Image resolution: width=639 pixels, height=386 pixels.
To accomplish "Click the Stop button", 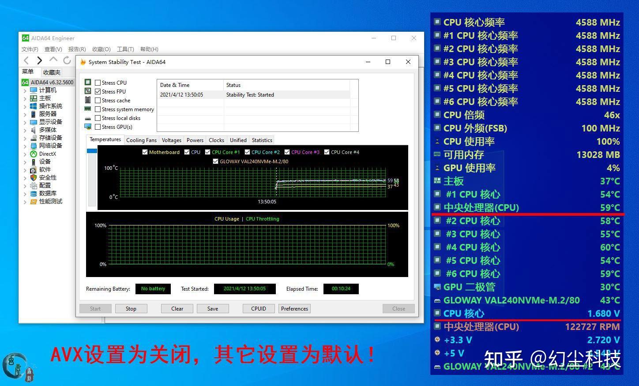I will [131, 309].
